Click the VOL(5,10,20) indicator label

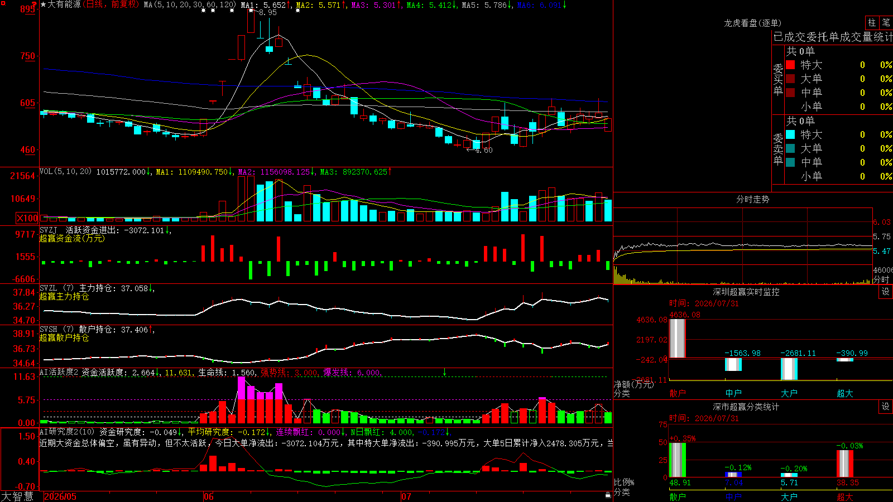[x=65, y=172]
